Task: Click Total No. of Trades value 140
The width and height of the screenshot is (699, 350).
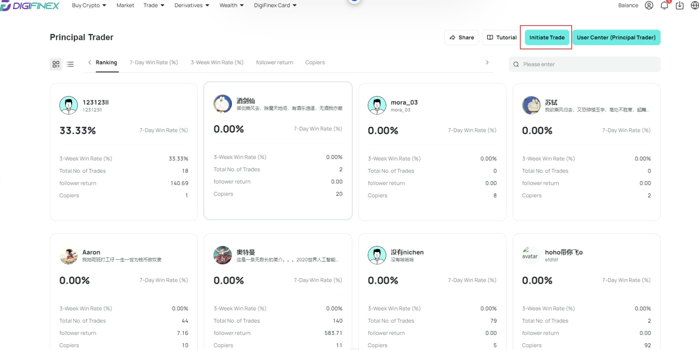Action: pyautogui.click(x=338, y=321)
